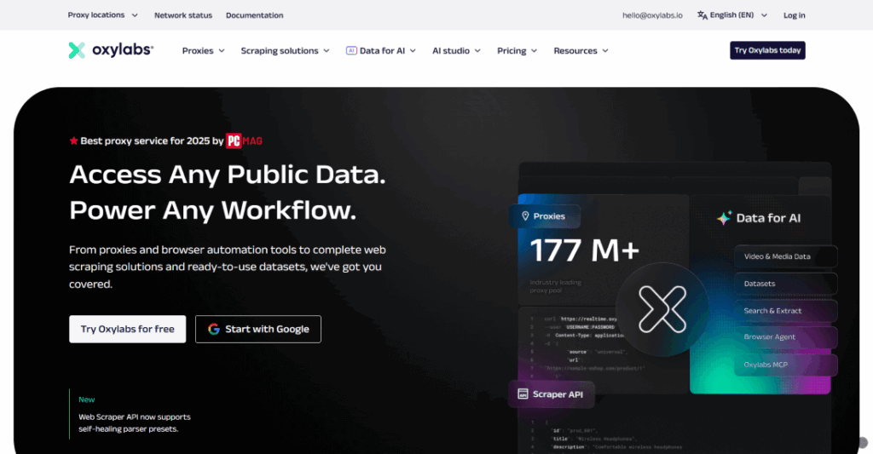This screenshot has width=873, height=454.
Task: Click Web Scraper API self-healing announcement text
Action: coord(134,422)
